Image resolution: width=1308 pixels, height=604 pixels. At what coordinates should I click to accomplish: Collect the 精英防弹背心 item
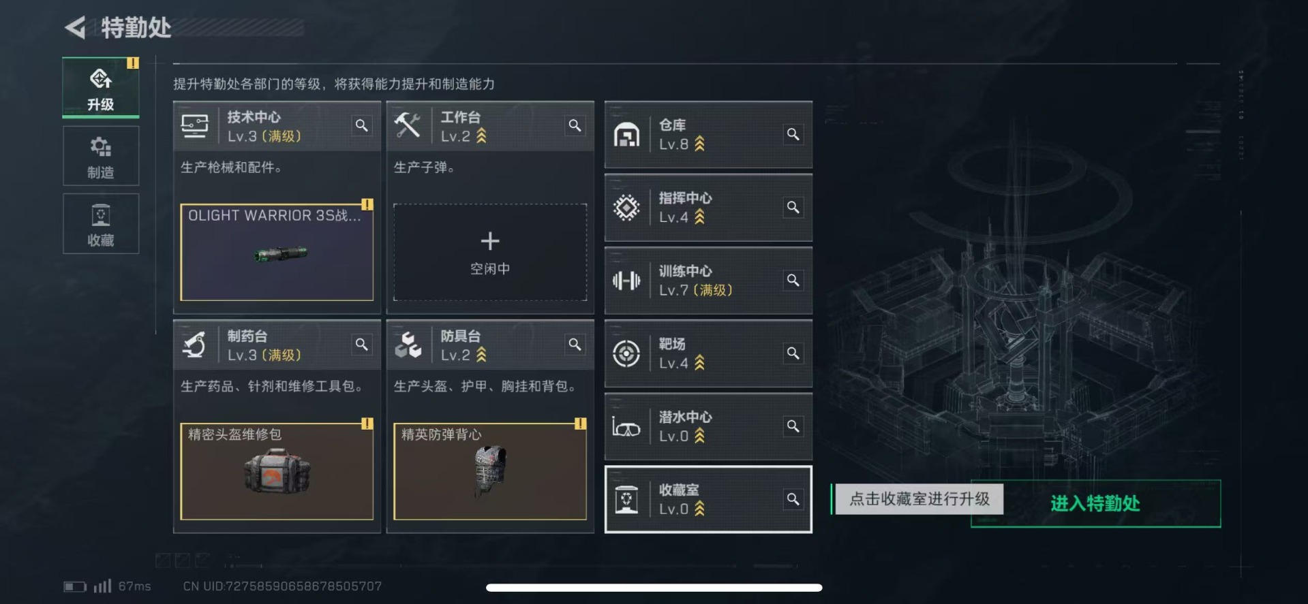(490, 471)
